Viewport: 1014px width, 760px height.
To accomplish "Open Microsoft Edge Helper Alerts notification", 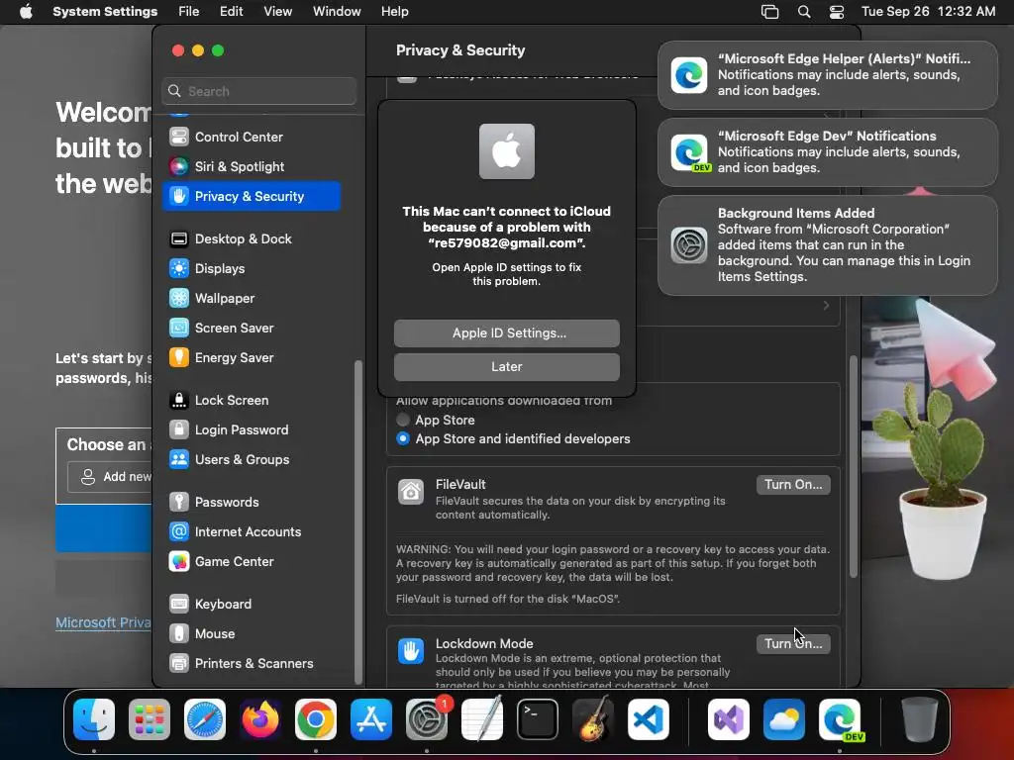I will pos(828,75).
